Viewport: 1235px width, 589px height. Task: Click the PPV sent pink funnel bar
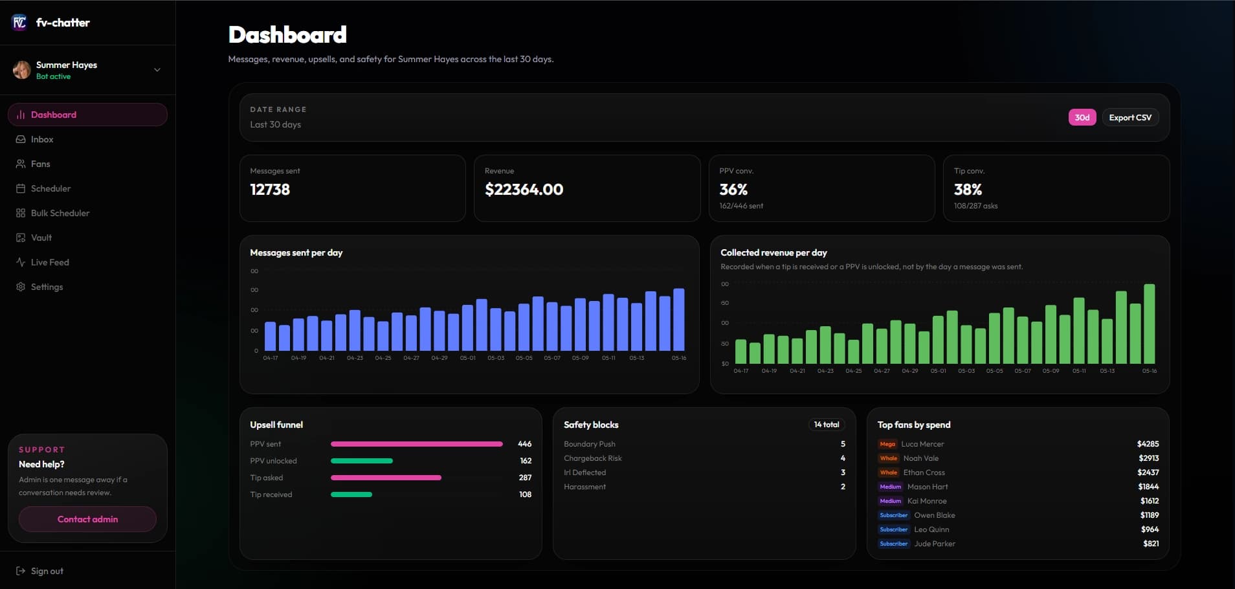tap(417, 444)
